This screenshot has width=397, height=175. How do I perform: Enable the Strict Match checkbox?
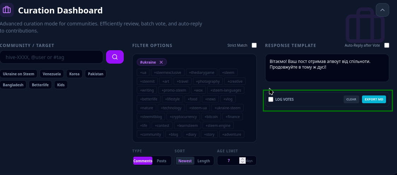point(254,45)
